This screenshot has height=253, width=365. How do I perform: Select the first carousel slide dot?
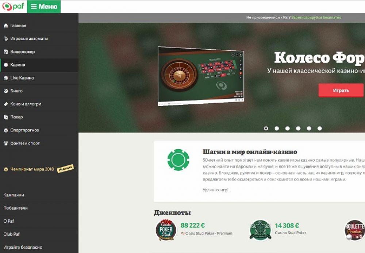(x=266, y=129)
